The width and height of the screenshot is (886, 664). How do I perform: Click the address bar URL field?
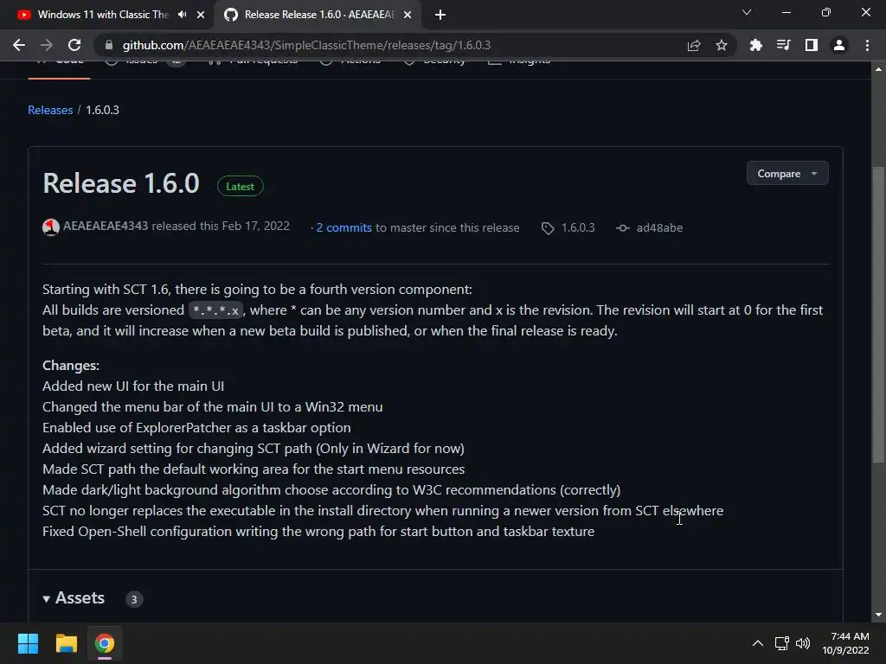306,45
